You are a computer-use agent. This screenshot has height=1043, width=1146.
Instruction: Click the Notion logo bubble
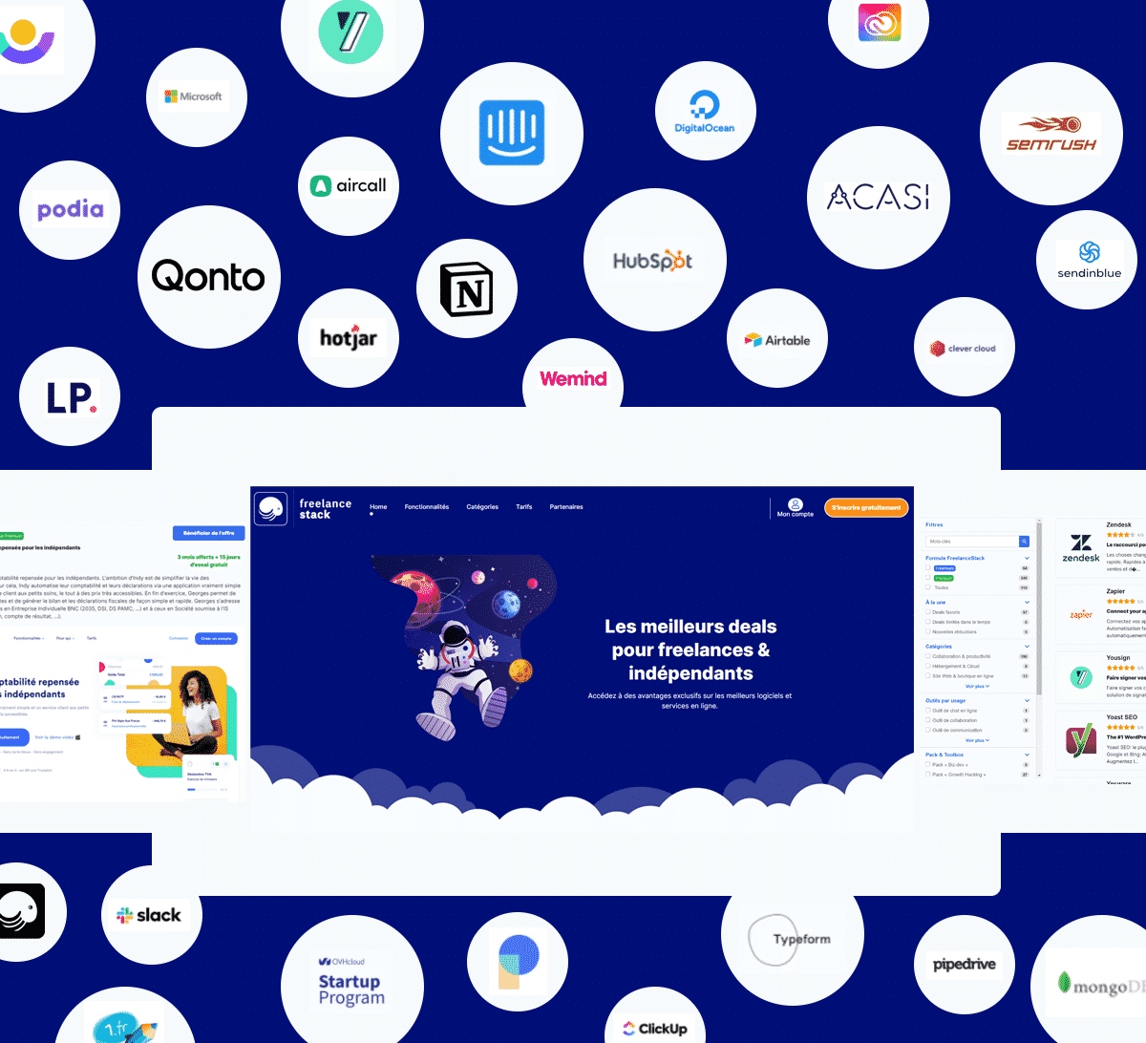[467, 289]
